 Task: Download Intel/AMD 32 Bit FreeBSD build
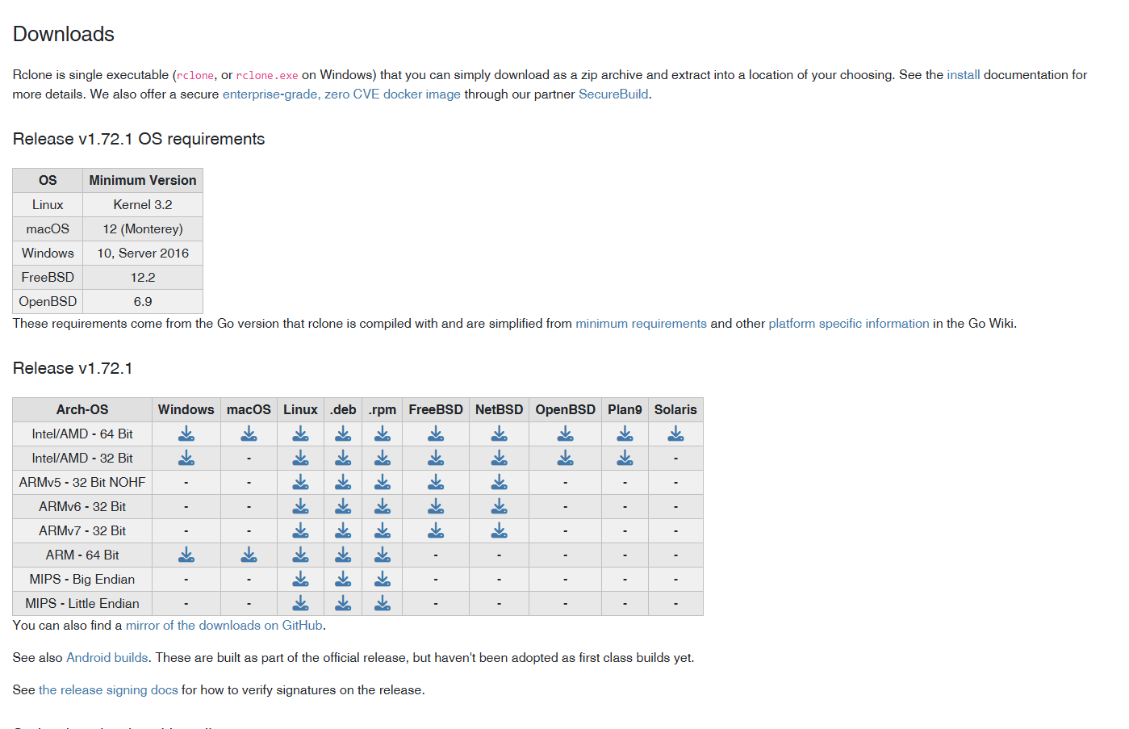pos(436,458)
